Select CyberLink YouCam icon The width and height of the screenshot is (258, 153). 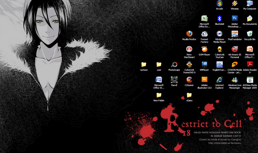(220, 49)
